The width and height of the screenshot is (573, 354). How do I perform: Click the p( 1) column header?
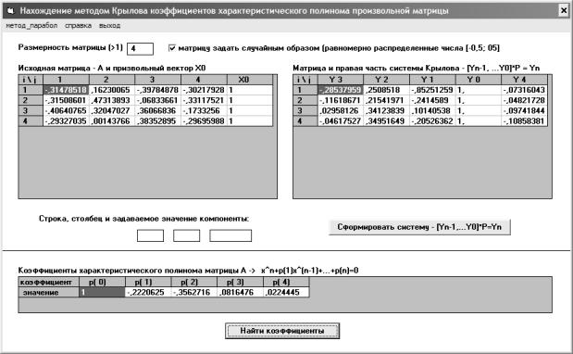148,282
